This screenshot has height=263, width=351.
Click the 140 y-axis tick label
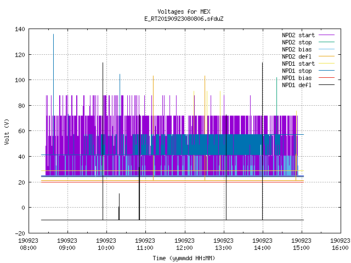[20, 29]
